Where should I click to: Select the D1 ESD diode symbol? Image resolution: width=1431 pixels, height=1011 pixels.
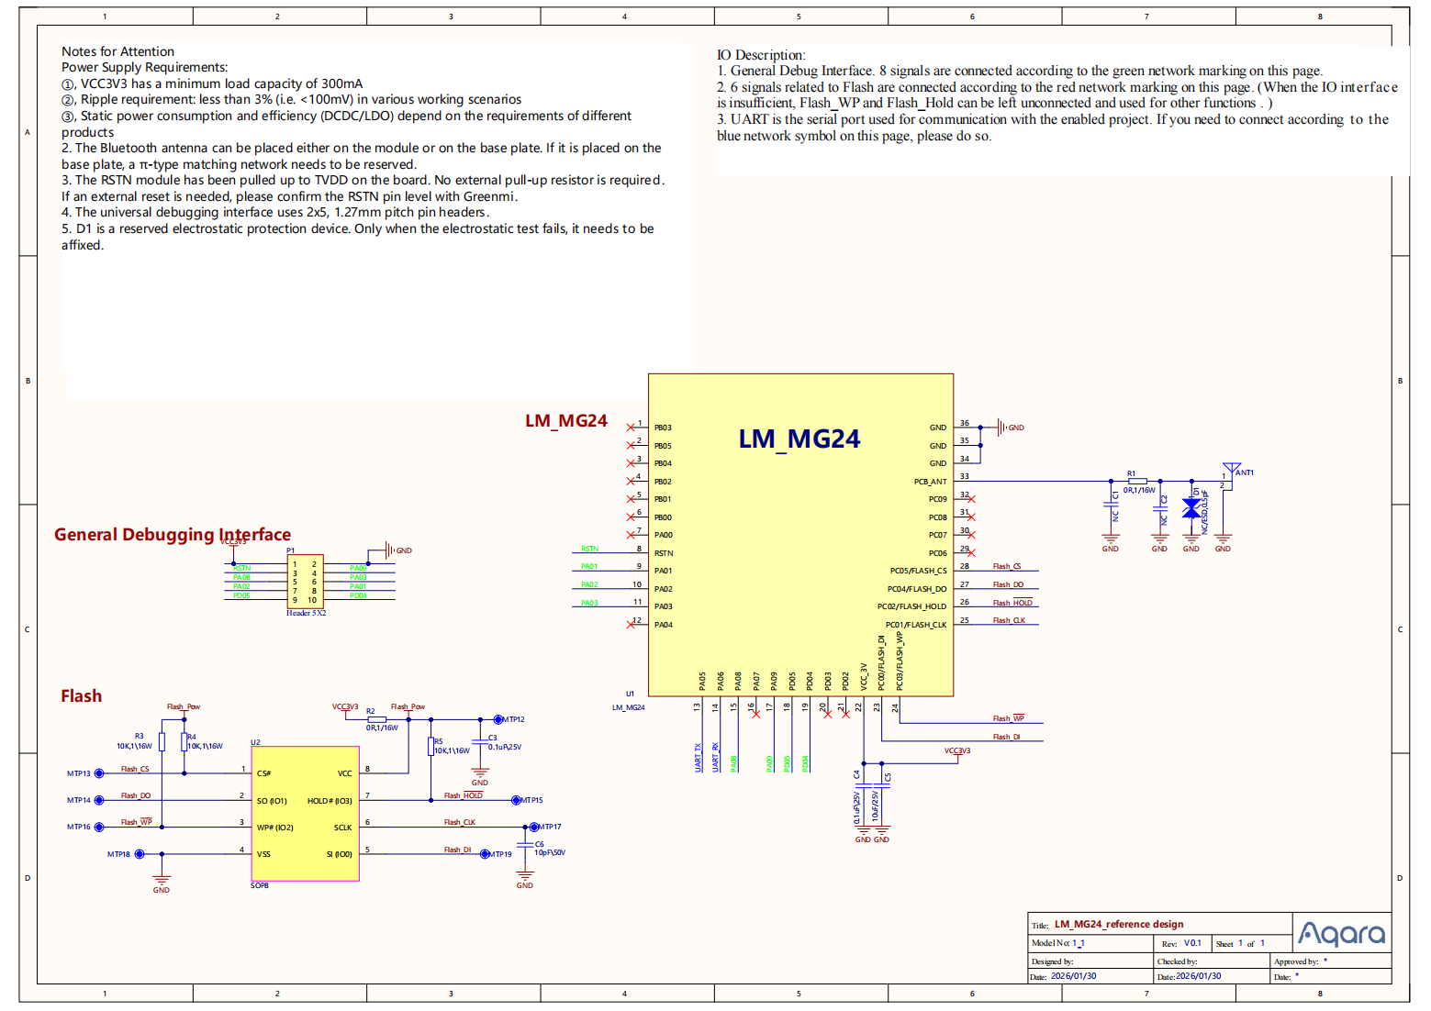[x=1191, y=507]
